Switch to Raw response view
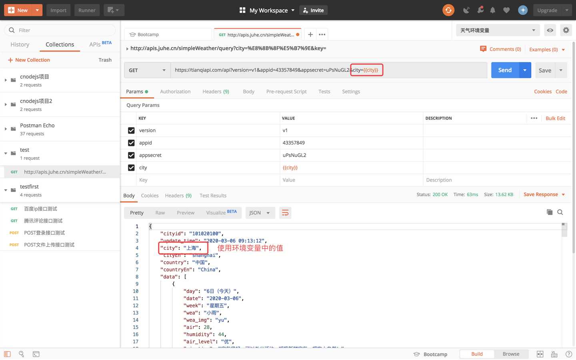Screen dimensions: 576x360 tap(160, 213)
